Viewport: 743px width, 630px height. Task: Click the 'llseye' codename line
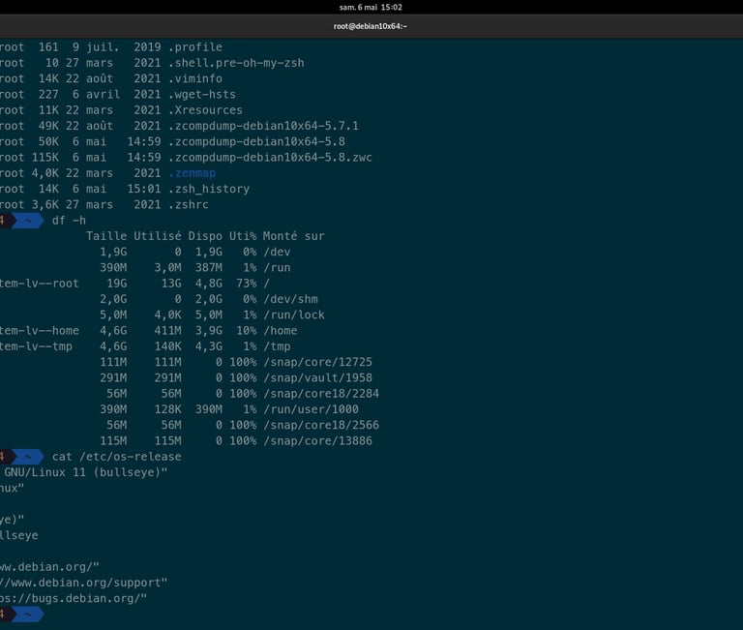coord(19,535)
